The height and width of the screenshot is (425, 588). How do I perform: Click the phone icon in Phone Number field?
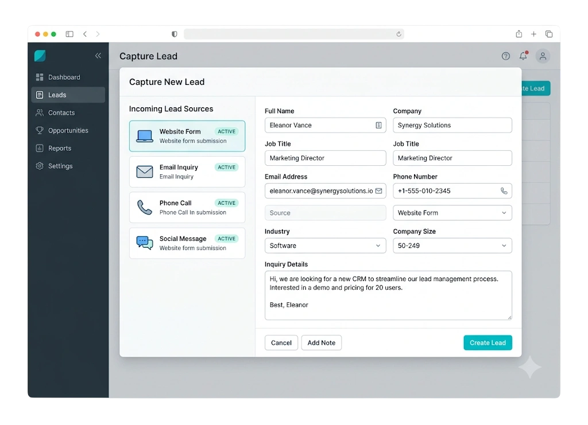[x=504, y=191]
